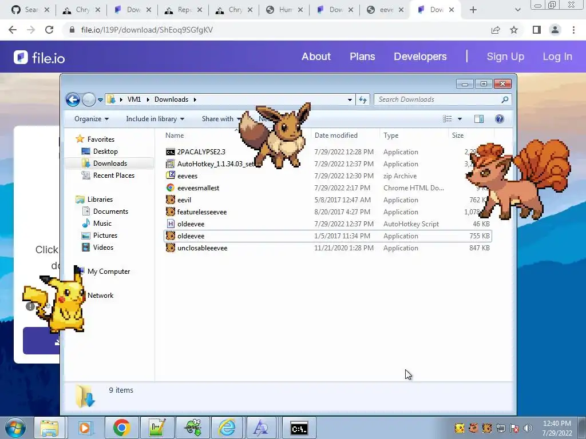
Task: Switch to the GitHub Search tab
Action: (x=30, y=10)
